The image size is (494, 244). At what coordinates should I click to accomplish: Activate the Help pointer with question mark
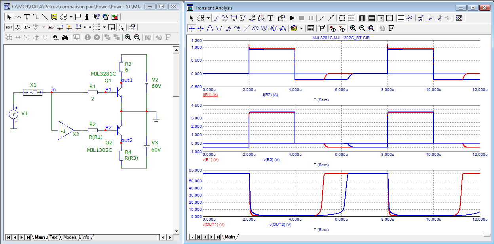[96, 17]
